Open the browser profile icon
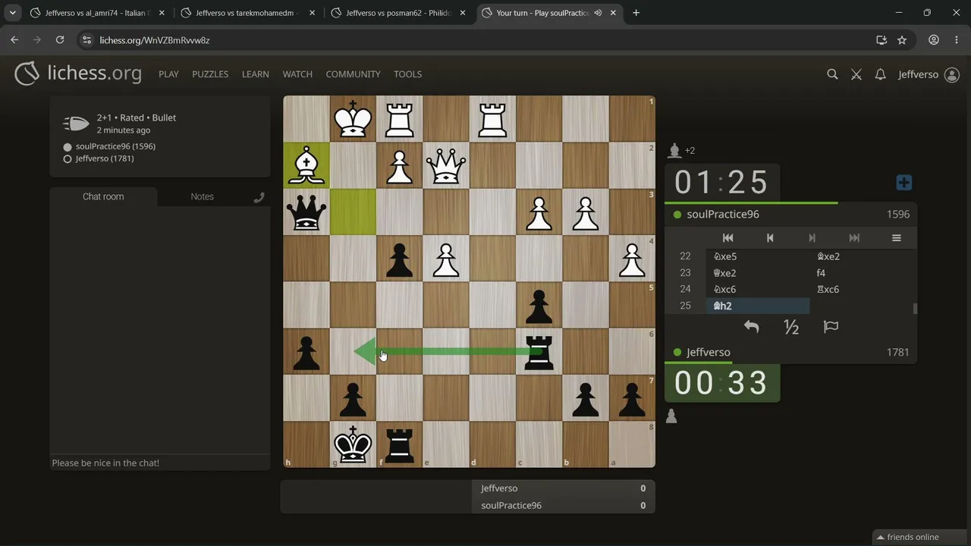971x546 pixels. (x=934, y=40)
